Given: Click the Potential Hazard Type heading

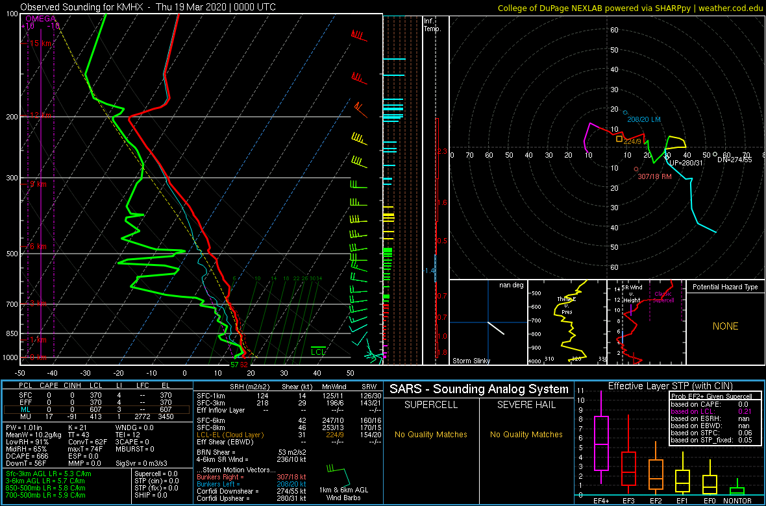Looking at the screenshot, I should coord(725,287).
